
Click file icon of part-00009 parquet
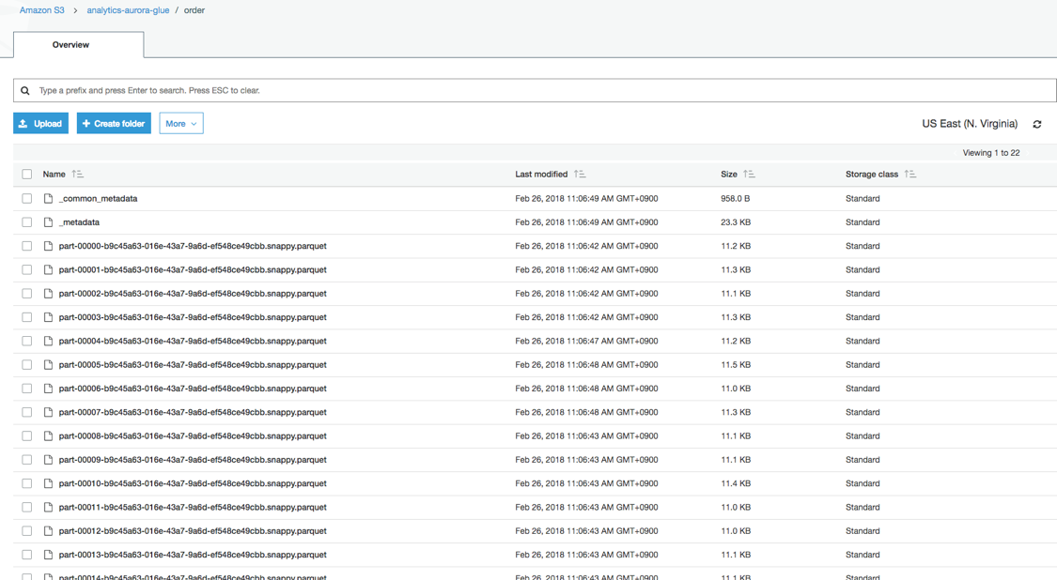(x=48, y=460)
